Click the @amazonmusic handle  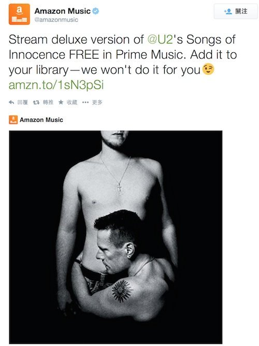(x=56, y=20)
